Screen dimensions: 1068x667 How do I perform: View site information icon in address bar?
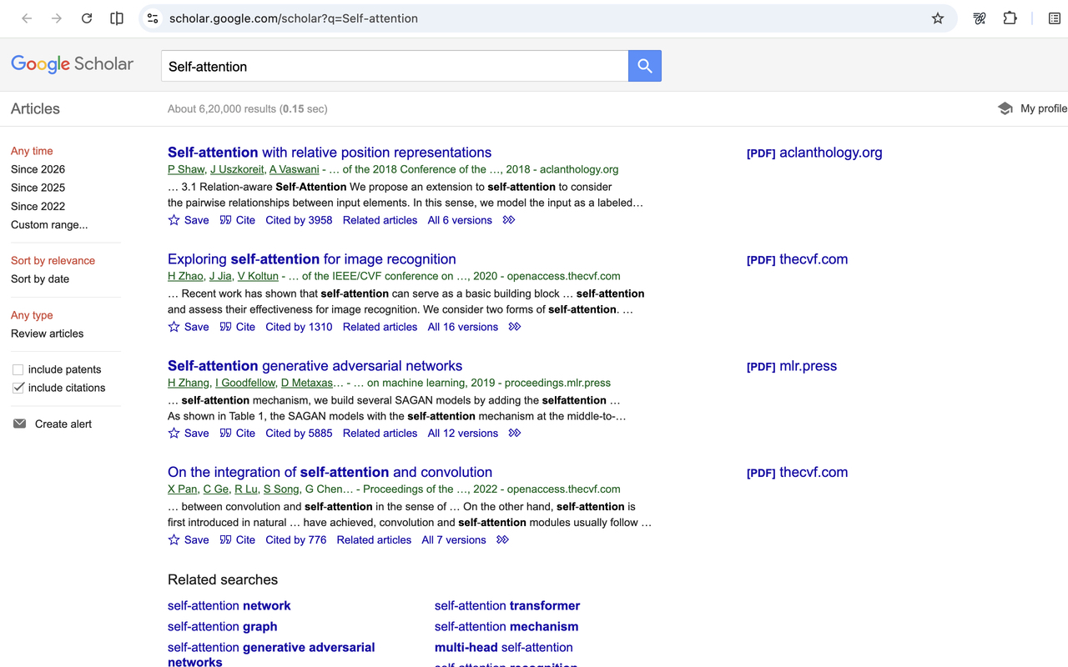point(152,18)
